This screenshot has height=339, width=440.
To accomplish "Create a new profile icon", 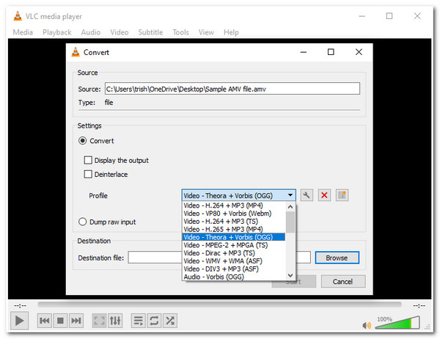I will [342, 195].
